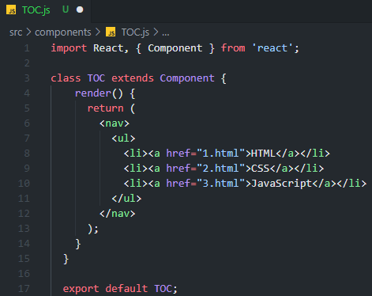Viewport: 372px width, 296px height.
Task: Click line number 10 in the gutter
Action: click(x=24, y=184)
